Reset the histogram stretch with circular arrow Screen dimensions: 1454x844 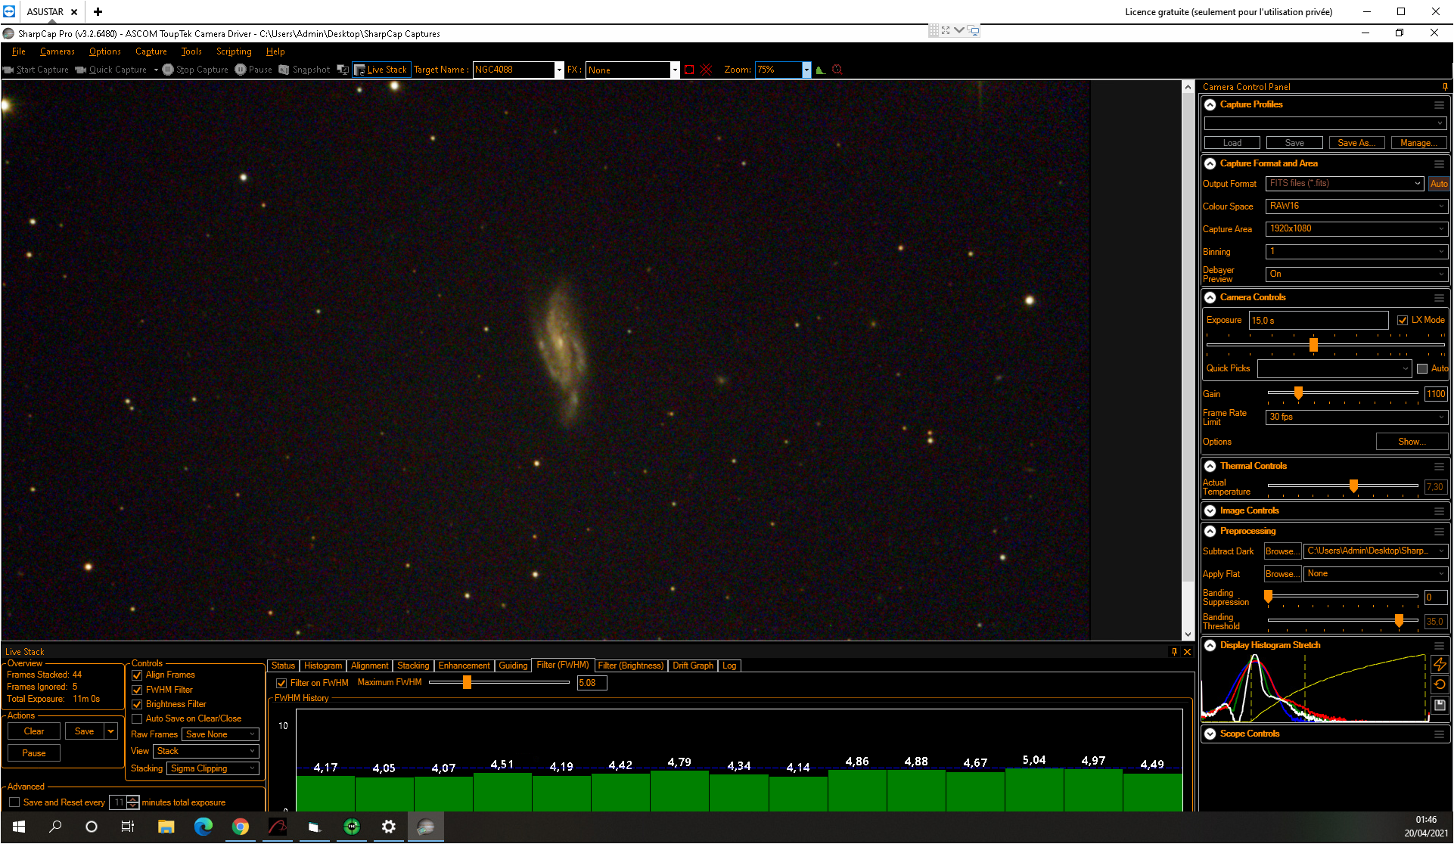tap(1440, 684)
